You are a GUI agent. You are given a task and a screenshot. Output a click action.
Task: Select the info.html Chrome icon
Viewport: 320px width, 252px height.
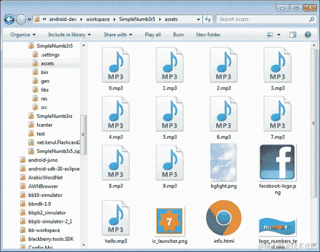224,218
